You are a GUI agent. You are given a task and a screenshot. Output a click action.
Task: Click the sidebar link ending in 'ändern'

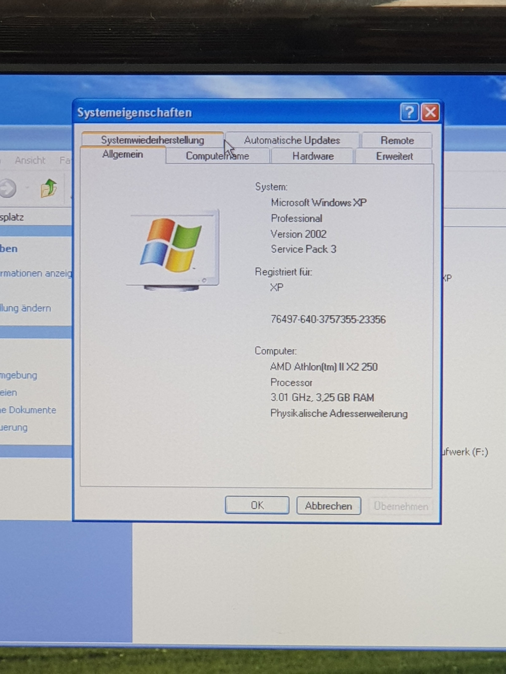pos(25,308)
